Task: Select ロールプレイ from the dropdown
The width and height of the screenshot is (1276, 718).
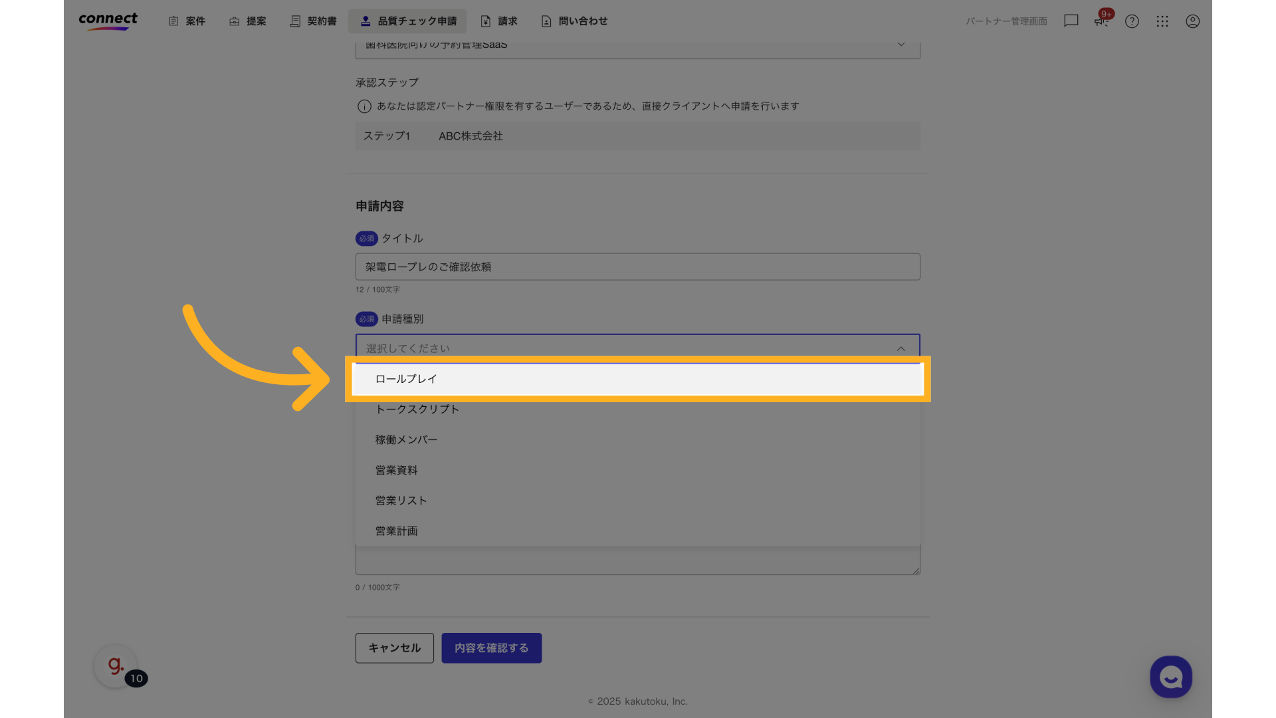Action: [637, 378]
